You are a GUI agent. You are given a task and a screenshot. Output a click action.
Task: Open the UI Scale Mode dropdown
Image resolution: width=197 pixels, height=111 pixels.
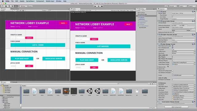point(183,23)
